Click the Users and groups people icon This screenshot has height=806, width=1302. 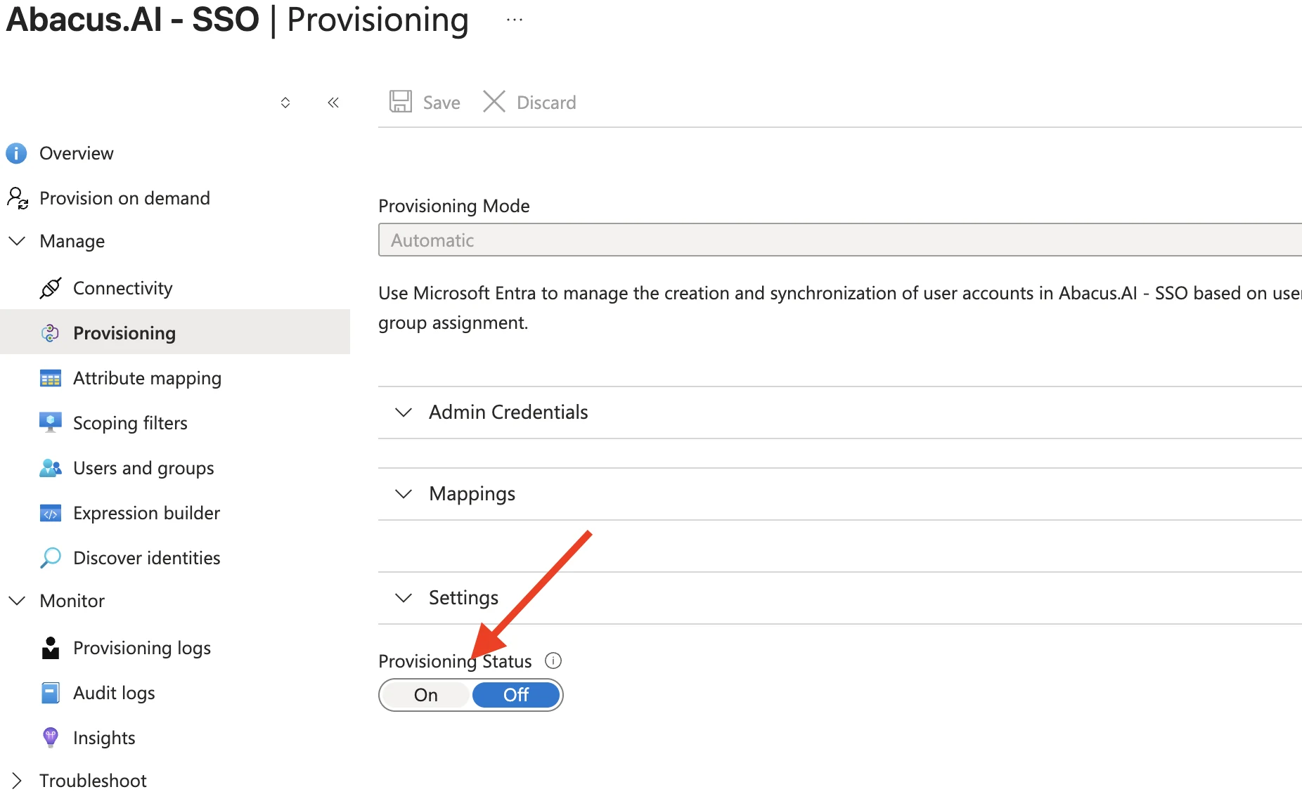(x=51, y=468)
